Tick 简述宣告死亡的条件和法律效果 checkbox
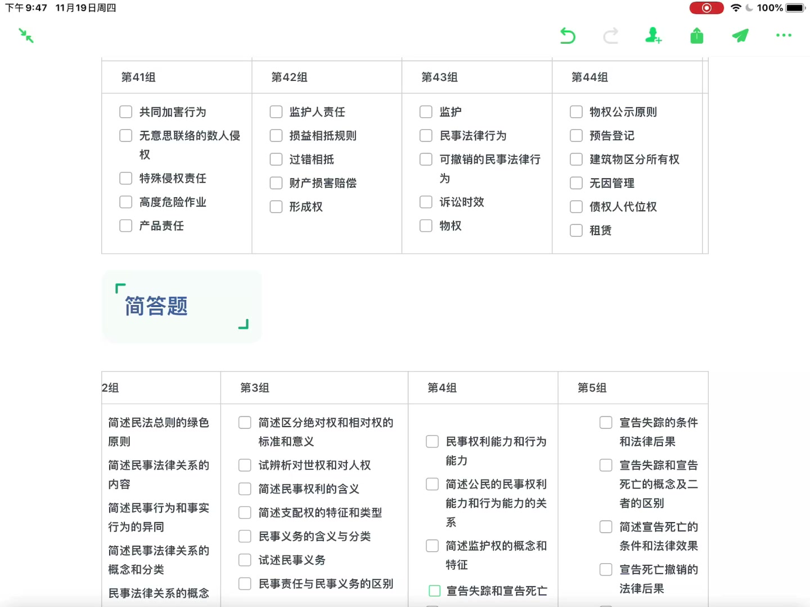This screenshot has height=607, width=810. click(x=606, y=527)
